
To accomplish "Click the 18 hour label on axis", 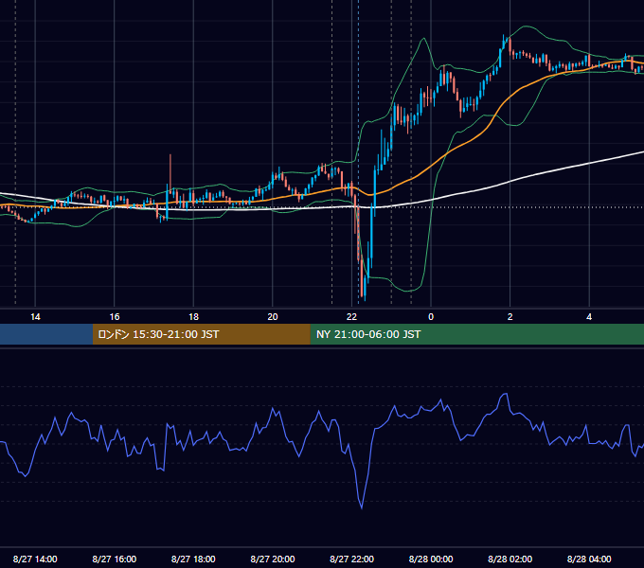I will (x=193, y=317).
